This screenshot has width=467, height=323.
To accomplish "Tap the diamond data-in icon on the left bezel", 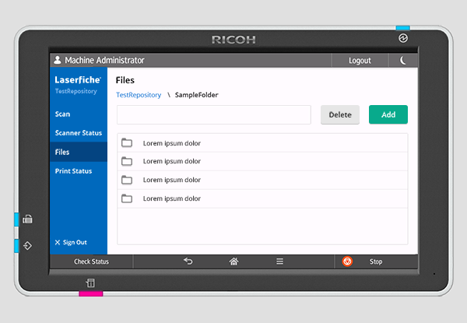I will [x=27, y=246].
